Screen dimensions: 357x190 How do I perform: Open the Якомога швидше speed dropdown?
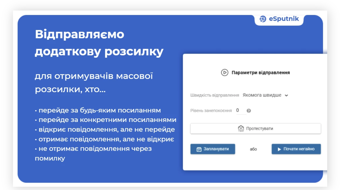tap(262, 95)
